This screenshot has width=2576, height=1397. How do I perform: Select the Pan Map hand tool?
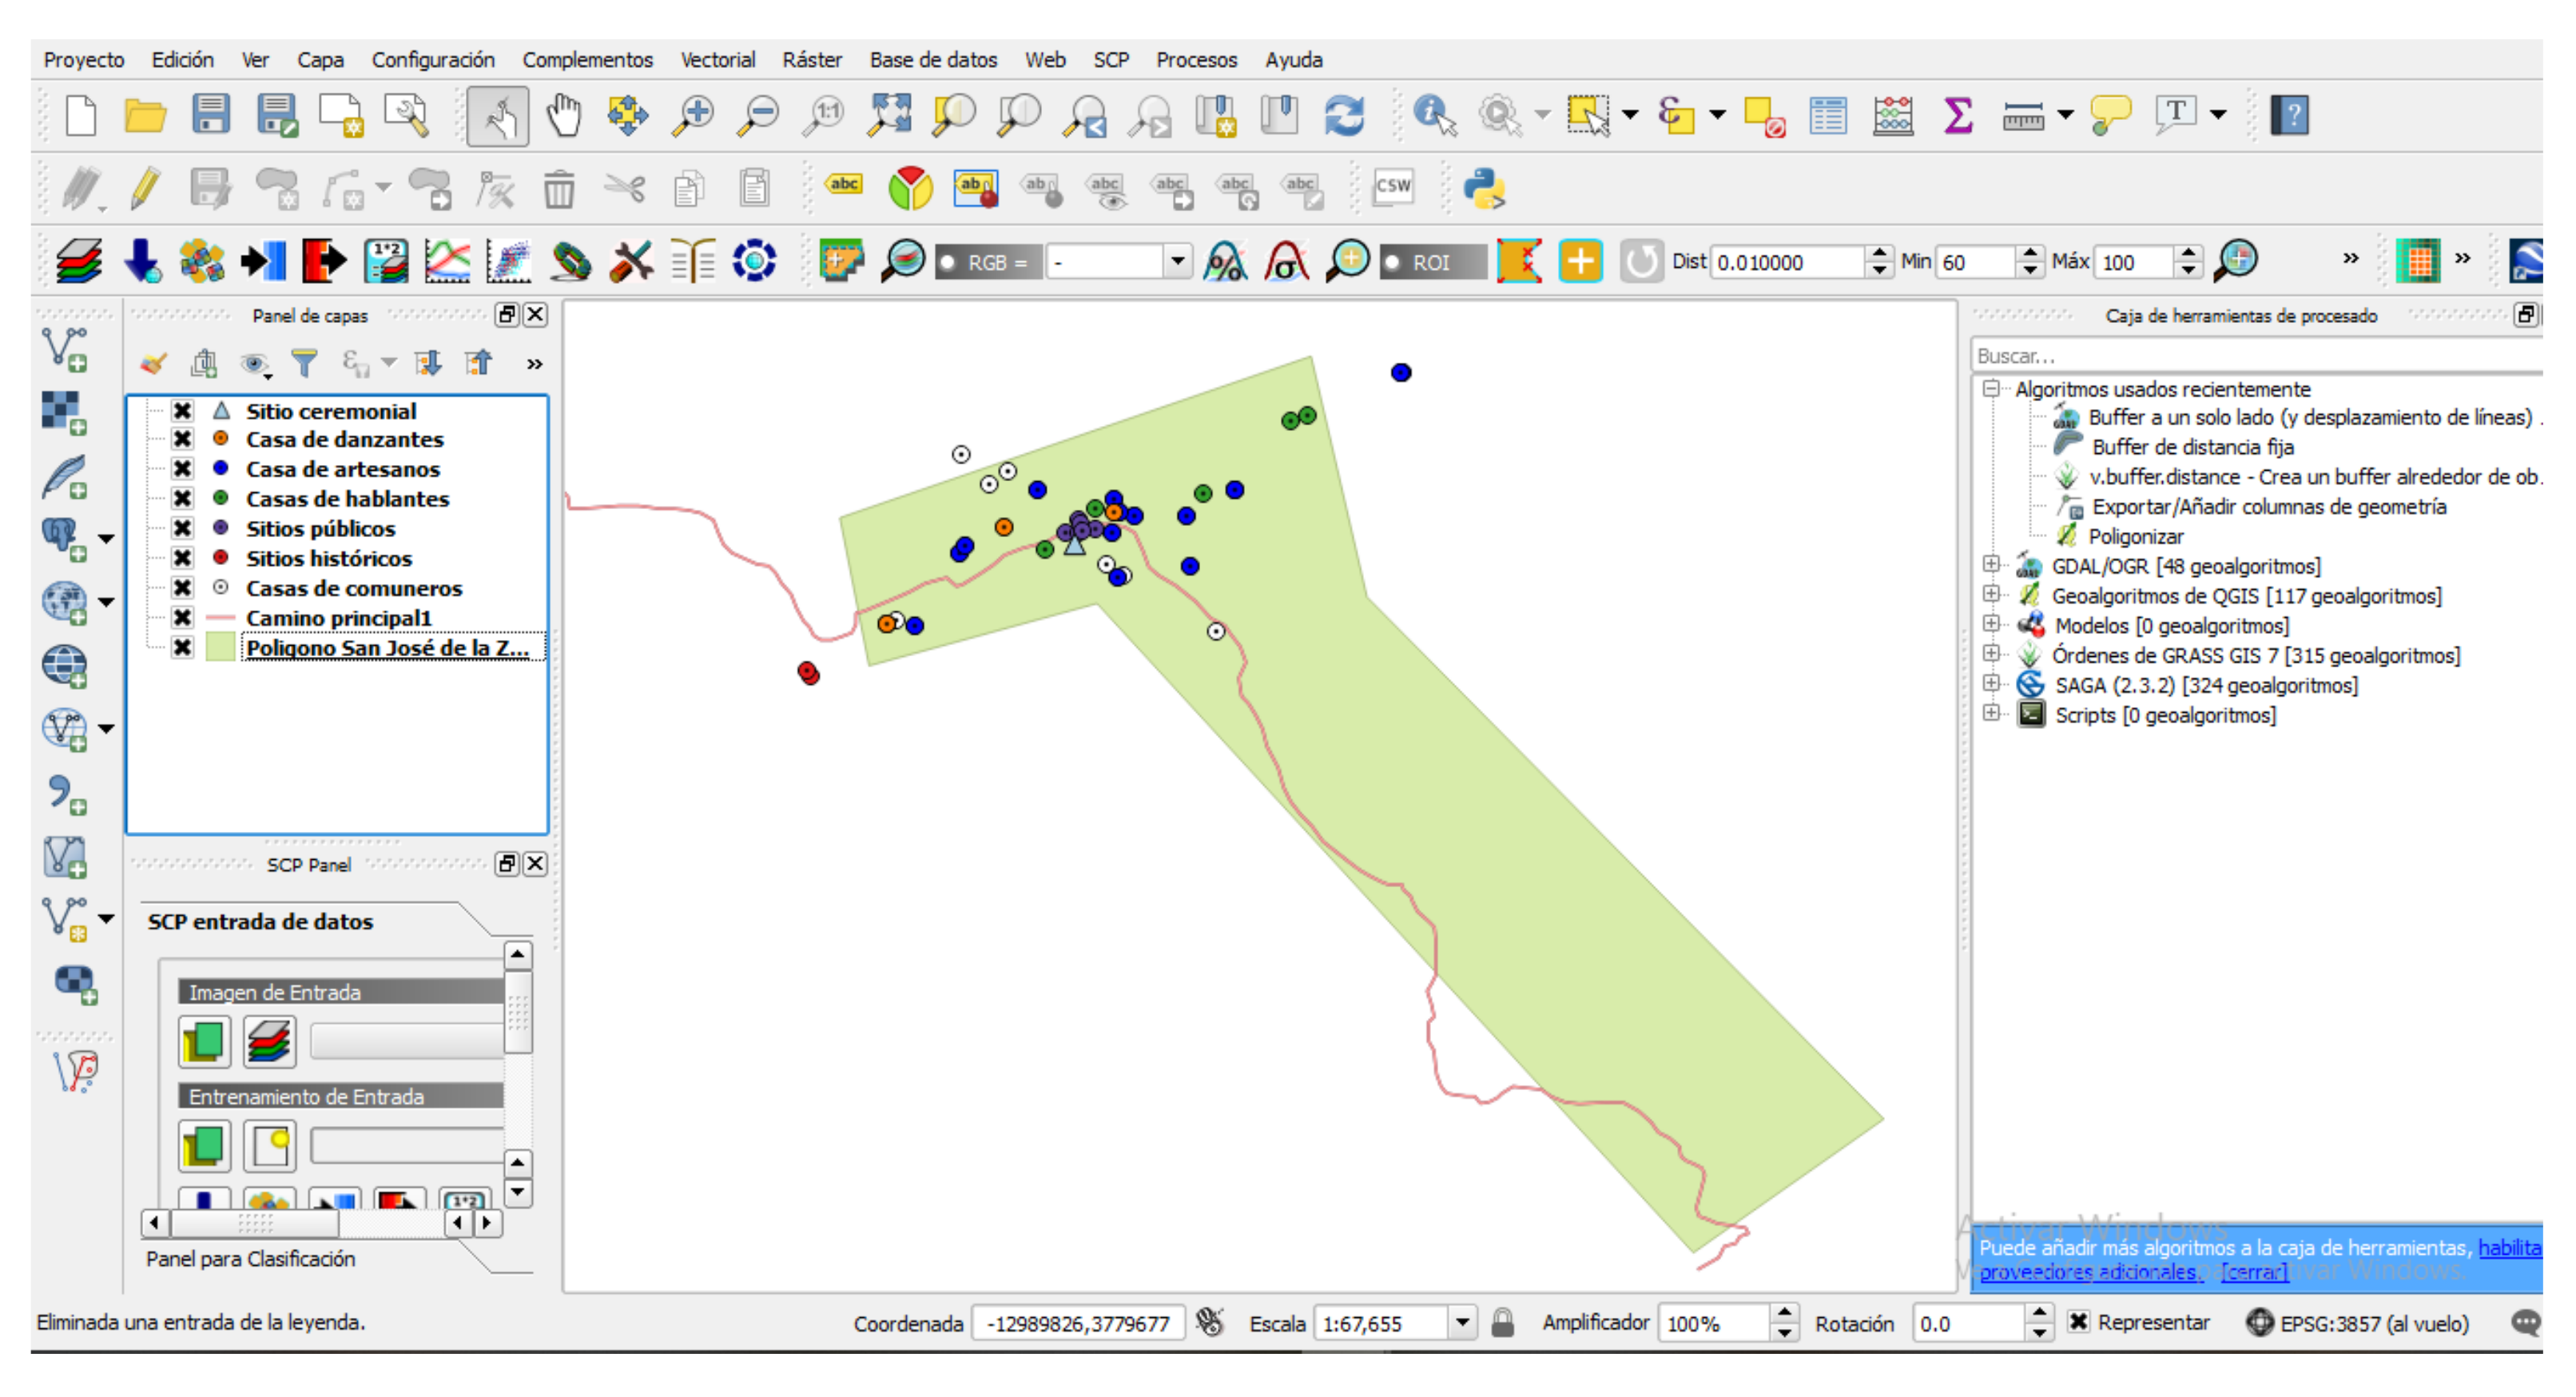563,116
